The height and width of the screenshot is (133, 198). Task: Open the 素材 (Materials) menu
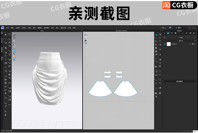pos(34,28)
